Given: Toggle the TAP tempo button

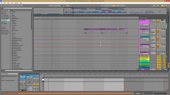Looking at the screenshot, I should tap(2, 6).
